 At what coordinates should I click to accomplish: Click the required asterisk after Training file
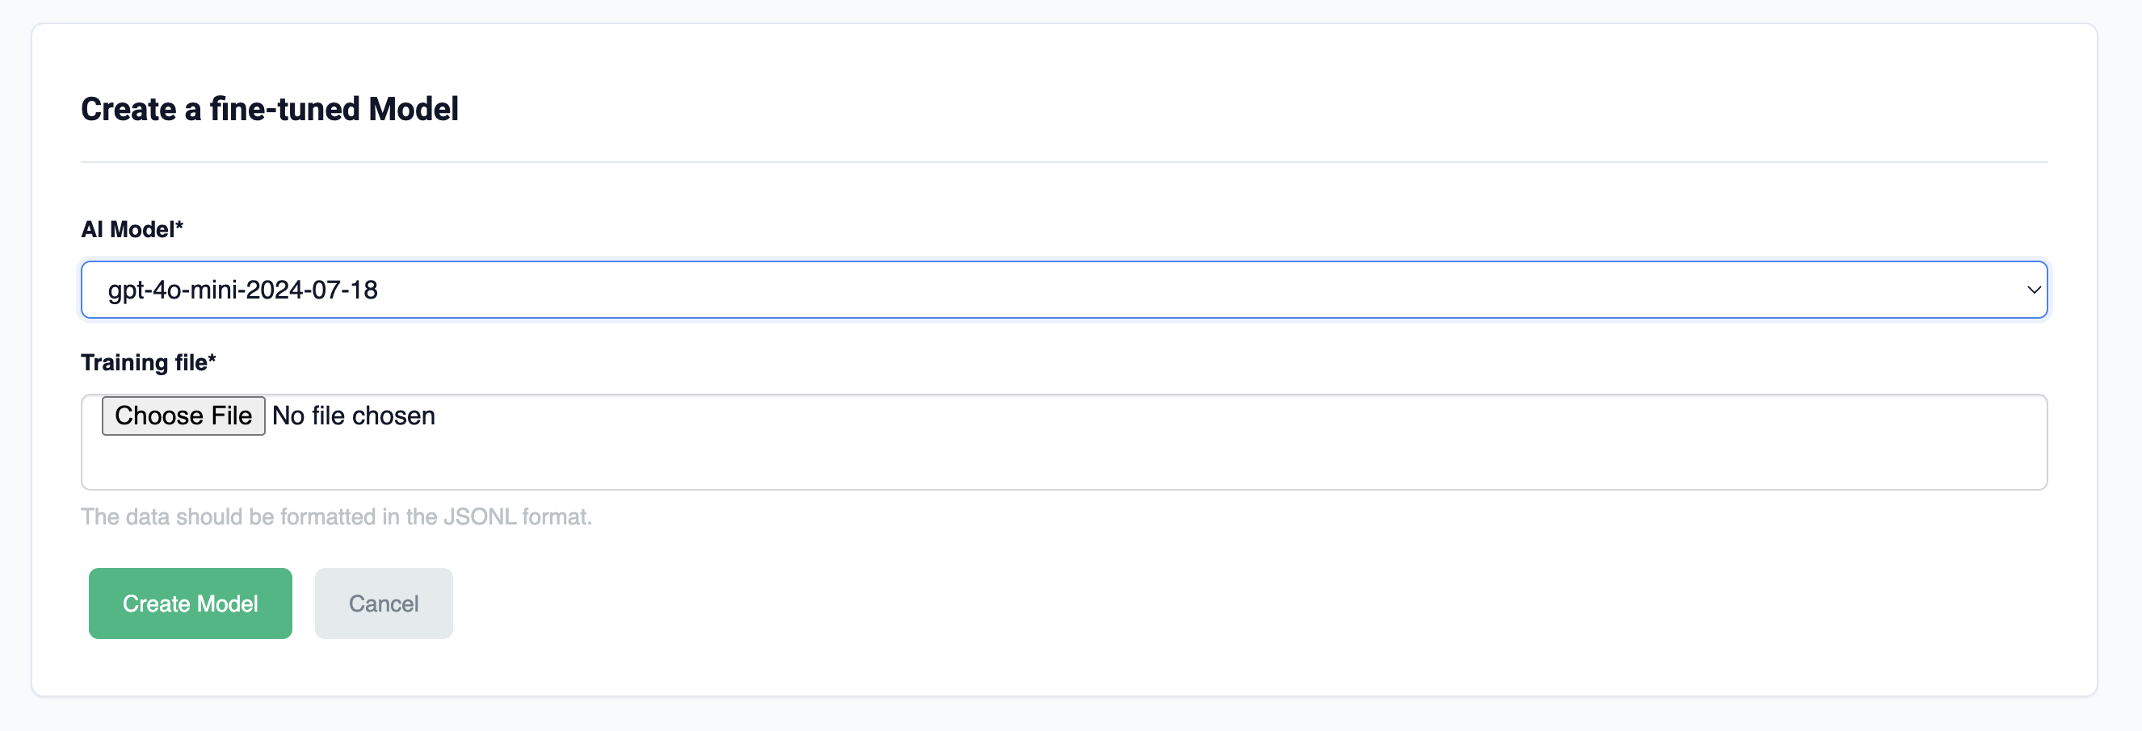tap(212, 359)
